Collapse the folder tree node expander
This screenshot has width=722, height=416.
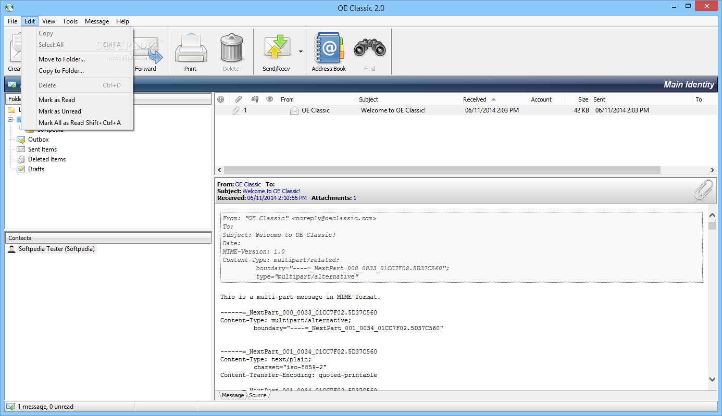[x=10, y=120]
